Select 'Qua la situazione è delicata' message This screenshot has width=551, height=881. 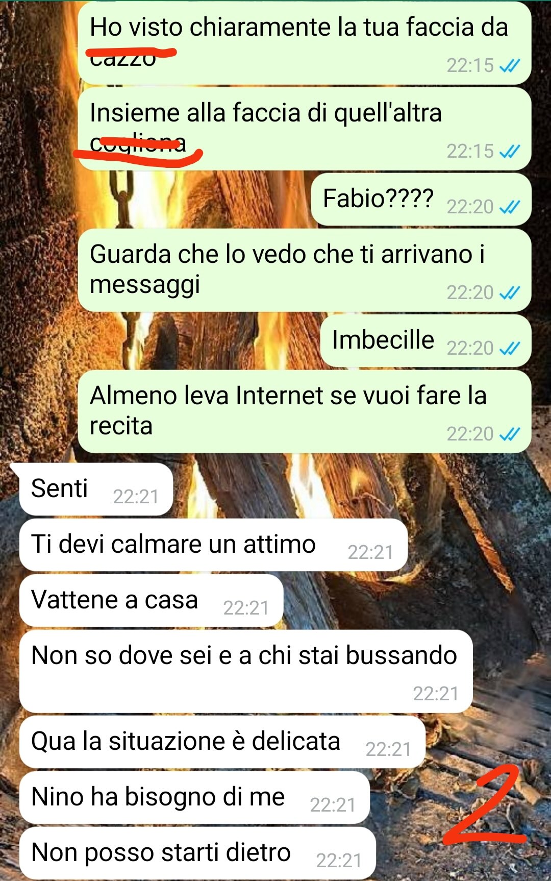click(222, 742)
